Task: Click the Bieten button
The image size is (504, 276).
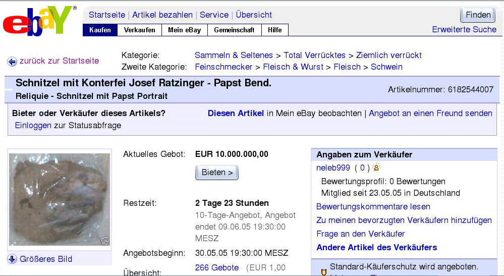Action: click(217, 173)
